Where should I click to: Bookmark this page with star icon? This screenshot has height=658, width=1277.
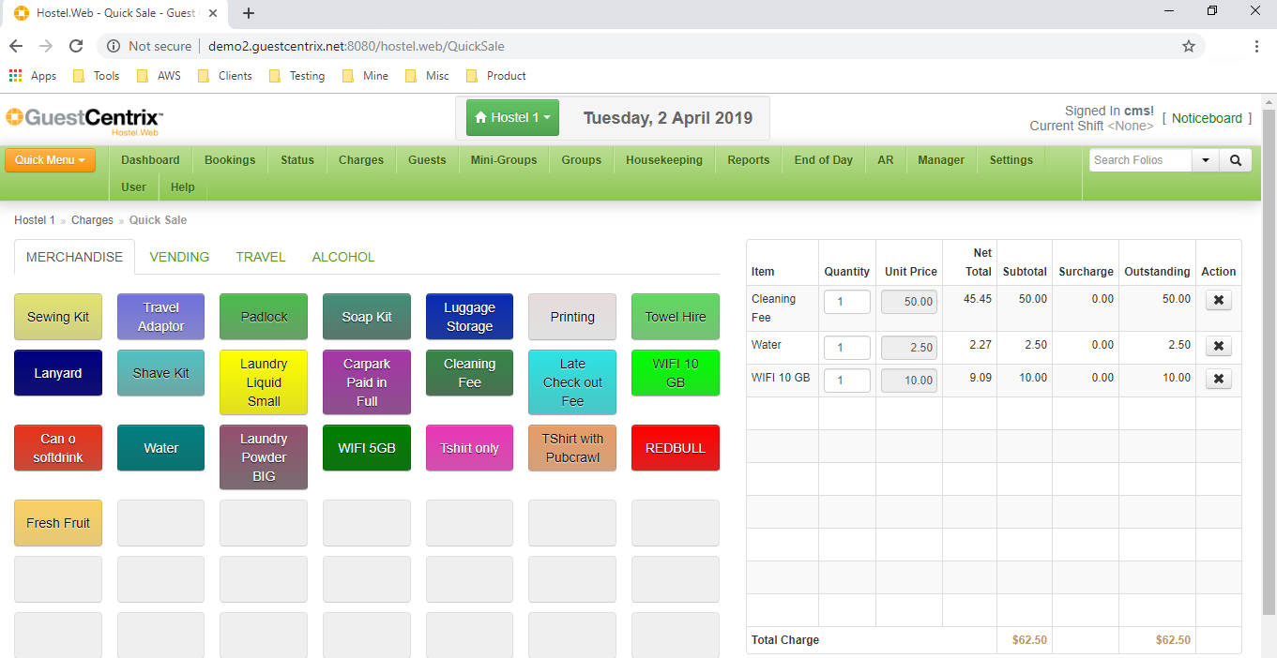coord(1188,46)
